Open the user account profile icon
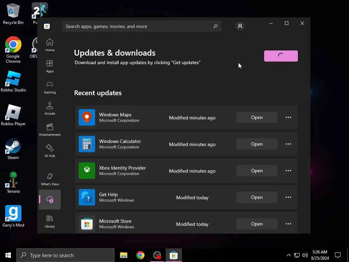This screenshot has width=349, height=262. click(240, 26)
